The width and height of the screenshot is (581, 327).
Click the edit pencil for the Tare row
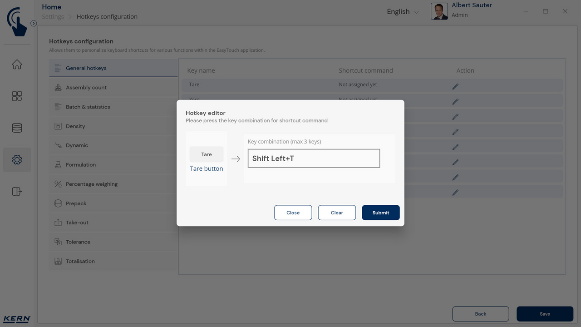(x=455, y=86)
